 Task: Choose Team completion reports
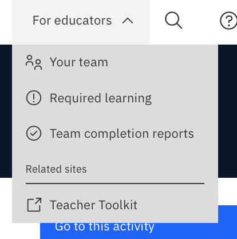(x=115, y=133)
